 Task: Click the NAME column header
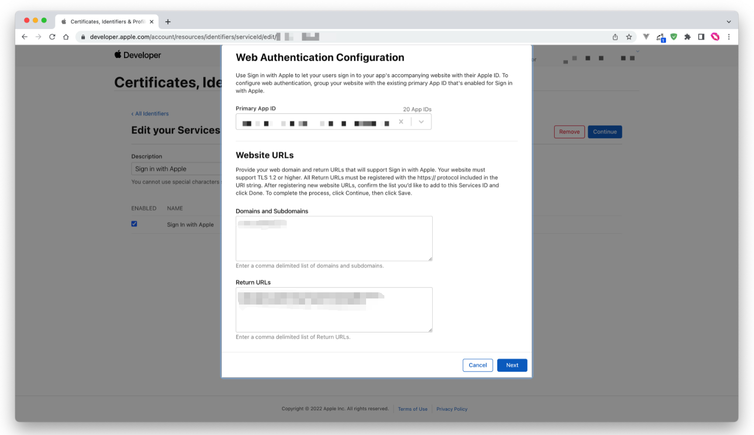[x=175, y=208]
